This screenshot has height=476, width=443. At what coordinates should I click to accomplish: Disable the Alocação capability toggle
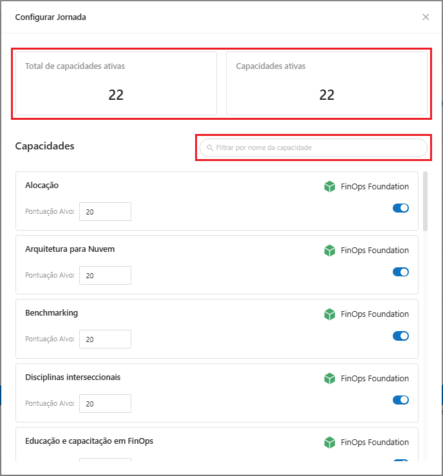coord(401,208)
